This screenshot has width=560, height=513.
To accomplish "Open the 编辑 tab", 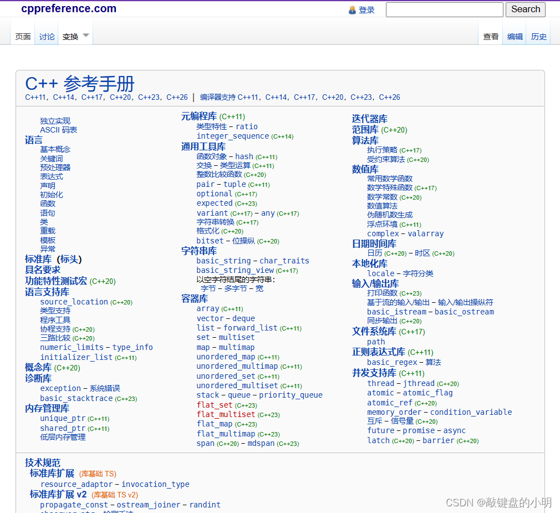I will (x=515, y=37).
